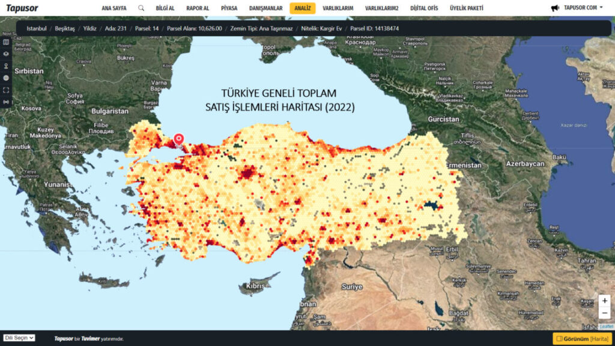Open the map view icon in left sidebar

[6, 42]
